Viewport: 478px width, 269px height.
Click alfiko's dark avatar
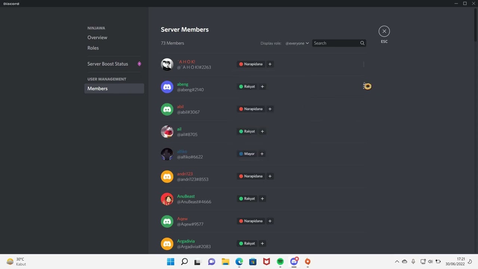(x=167, y=154)
